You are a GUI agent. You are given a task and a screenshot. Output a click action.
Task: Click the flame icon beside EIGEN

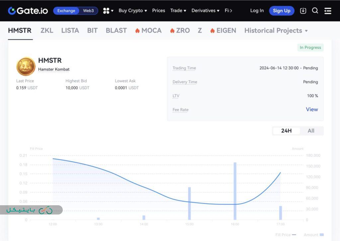(x=212, y=30)
